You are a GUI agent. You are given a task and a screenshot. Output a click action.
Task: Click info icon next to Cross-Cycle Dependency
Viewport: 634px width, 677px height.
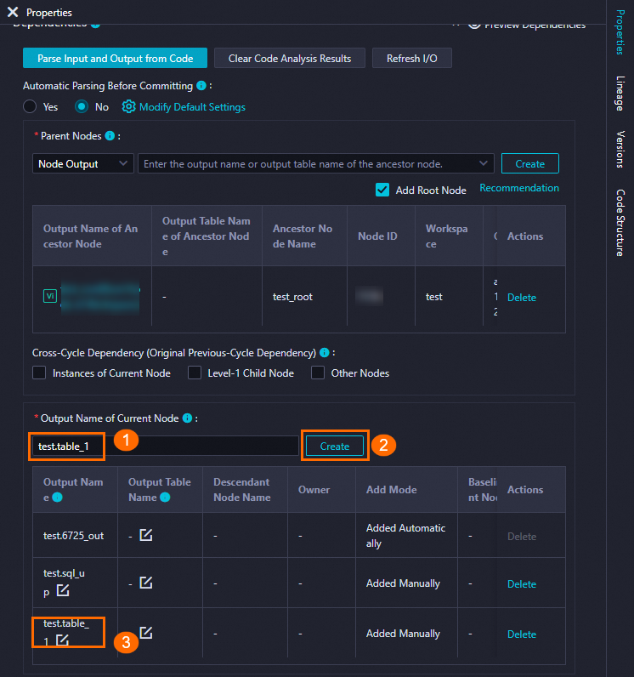(x=325, y=353)
